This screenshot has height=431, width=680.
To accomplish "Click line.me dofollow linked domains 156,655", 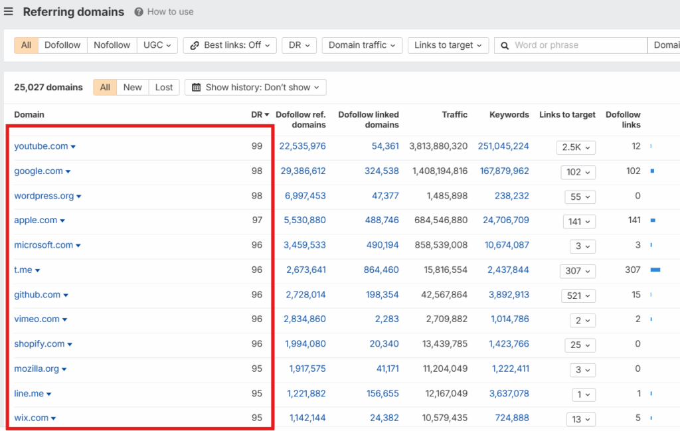I will 382,393.
